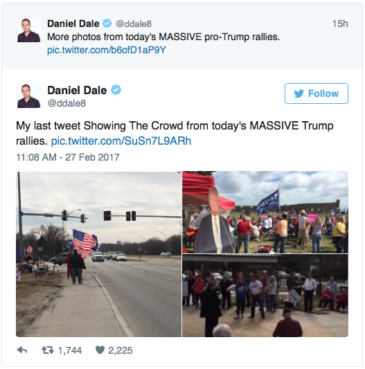The width and height of the screenshot is (365, 369).
Task: Open pic.twitter.com/SuSn7L9ARh link
Action: pyautogui.click(x=121, y=141)
